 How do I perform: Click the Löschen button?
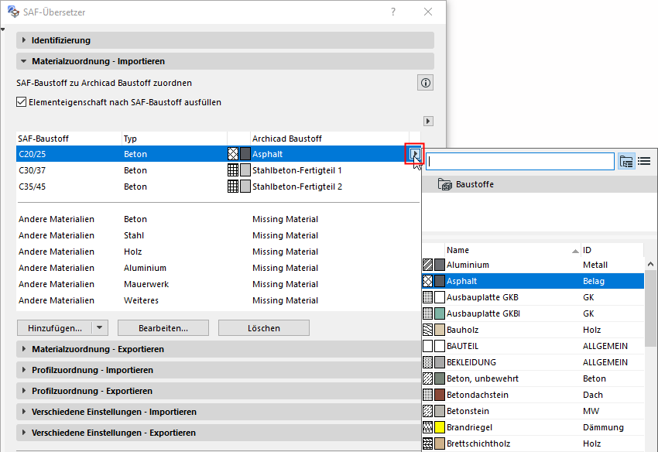click(263, 327)
